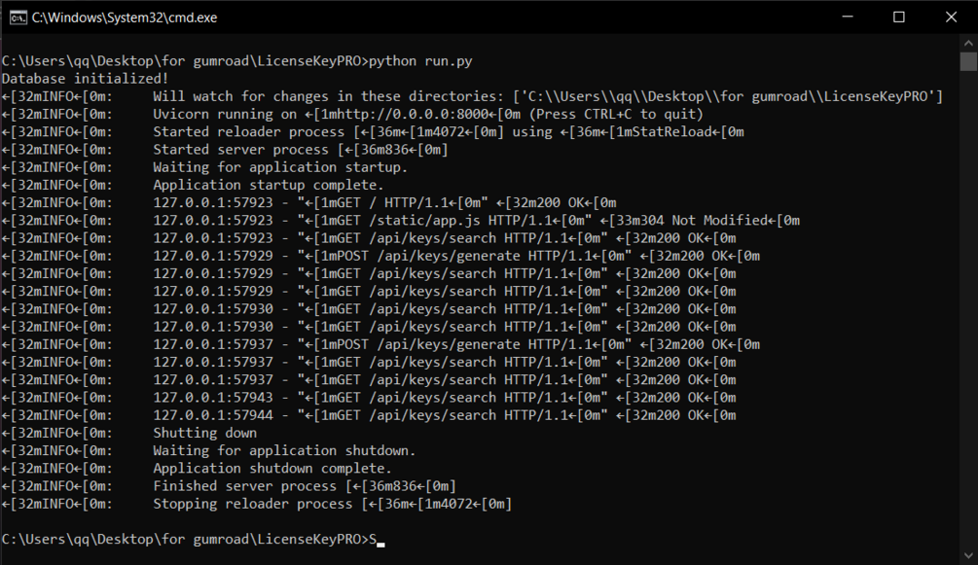Click the 'Stopping reloader process' line
Viewport: 978px width, 565px height.
click(253, 504)
